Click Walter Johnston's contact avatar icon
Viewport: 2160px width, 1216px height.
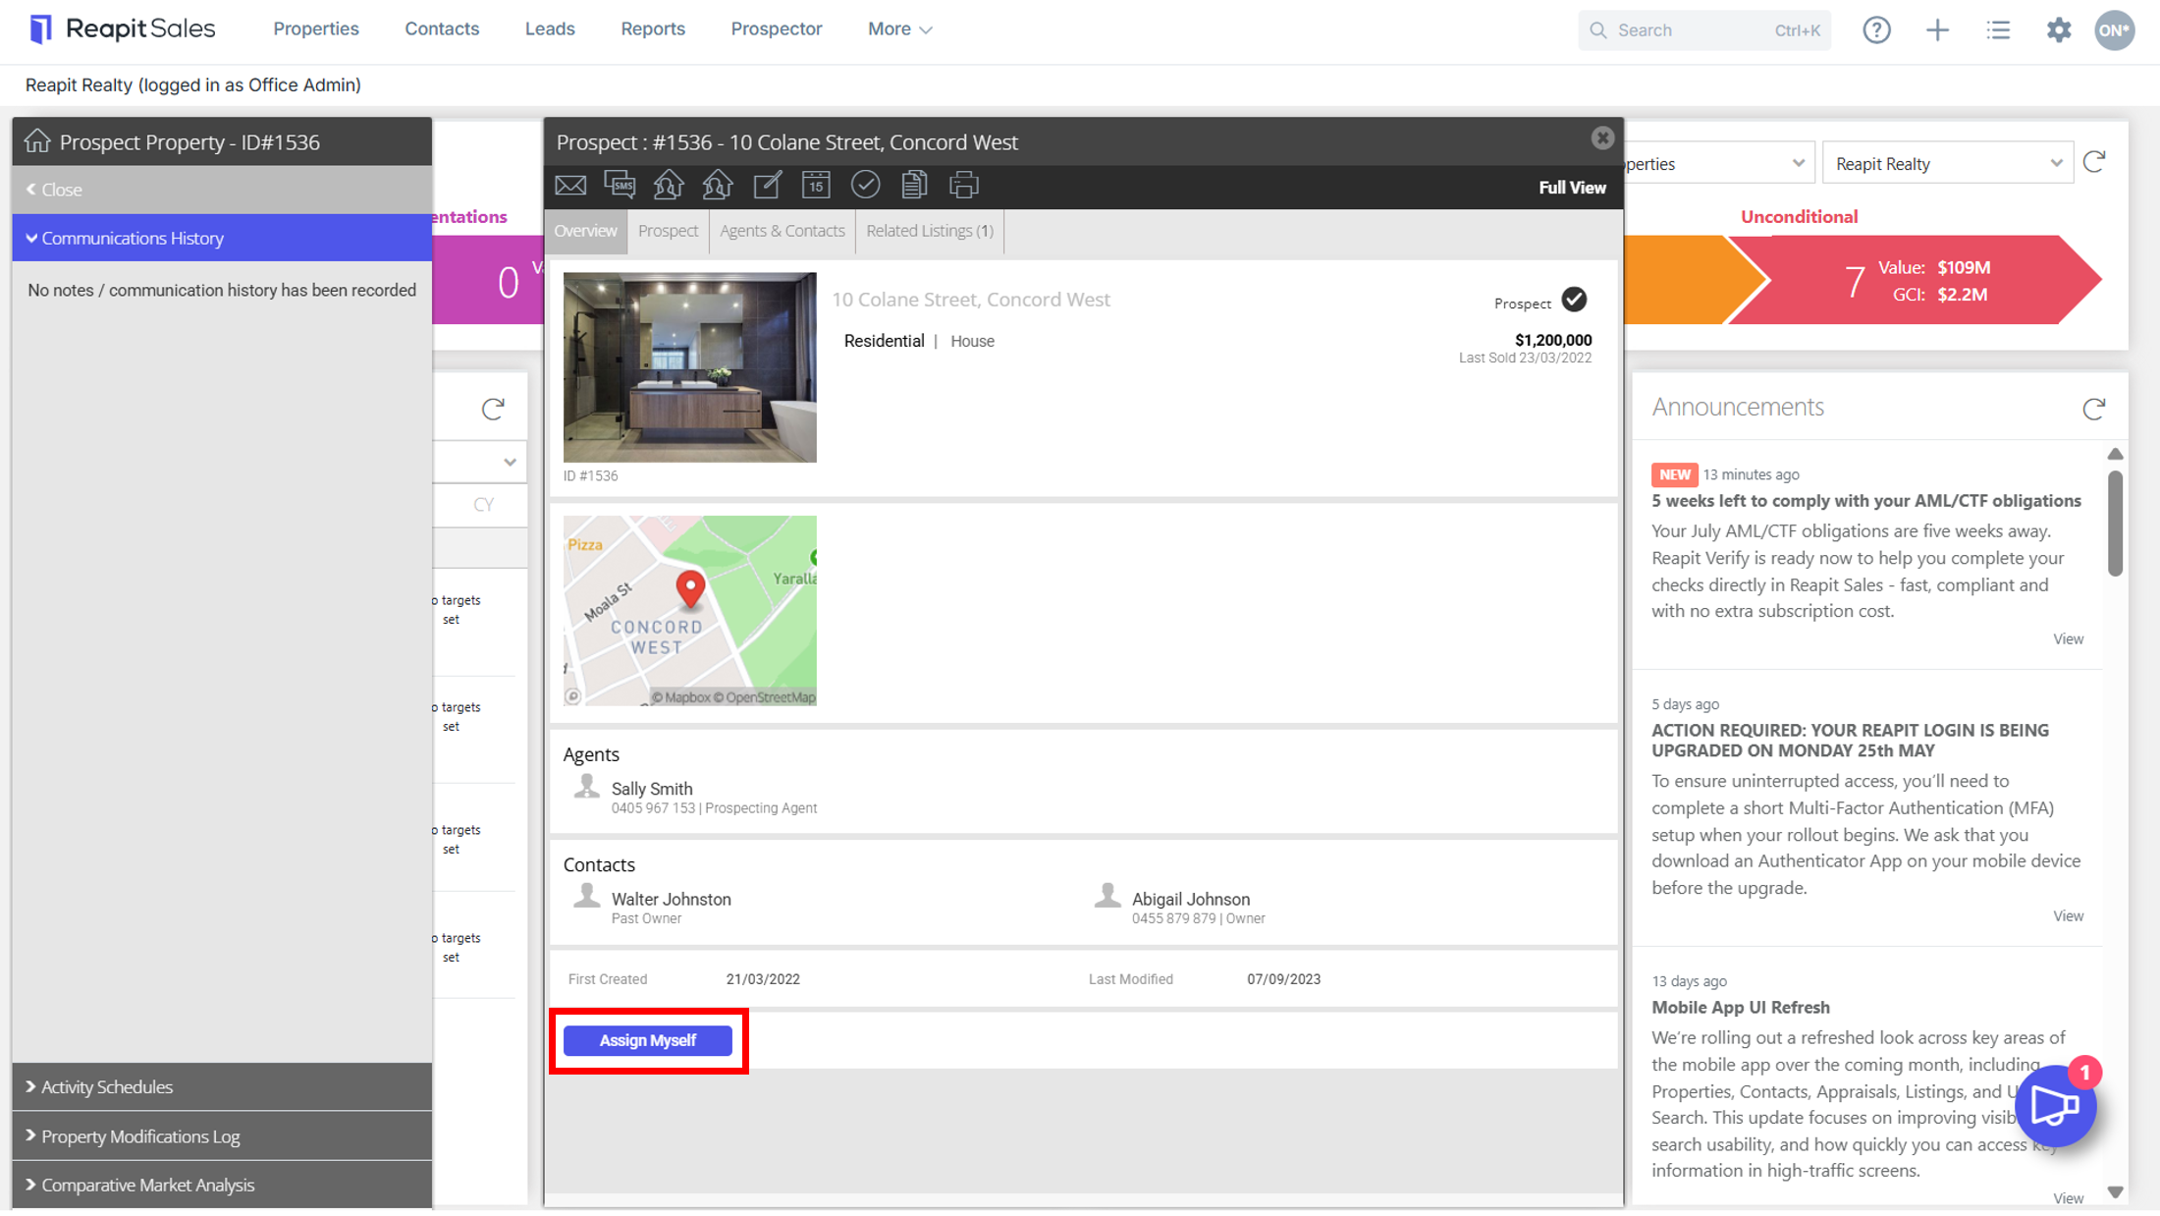coord(586,897)
